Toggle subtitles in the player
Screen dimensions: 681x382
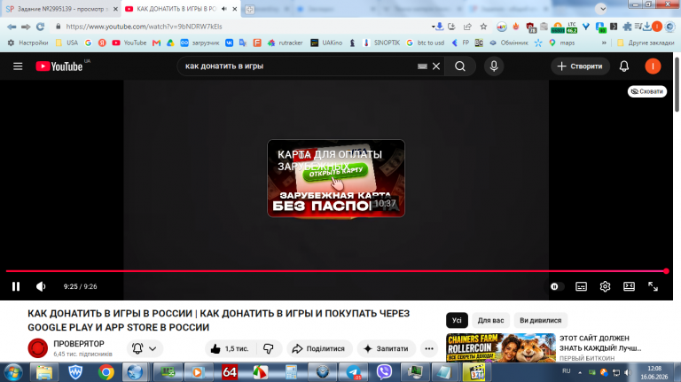(x=581, y=286)
